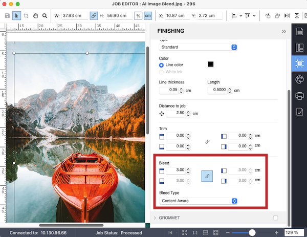
Task: Enable the Grommet checkbox
Action: pyautogui.click(x=276, y=218)
